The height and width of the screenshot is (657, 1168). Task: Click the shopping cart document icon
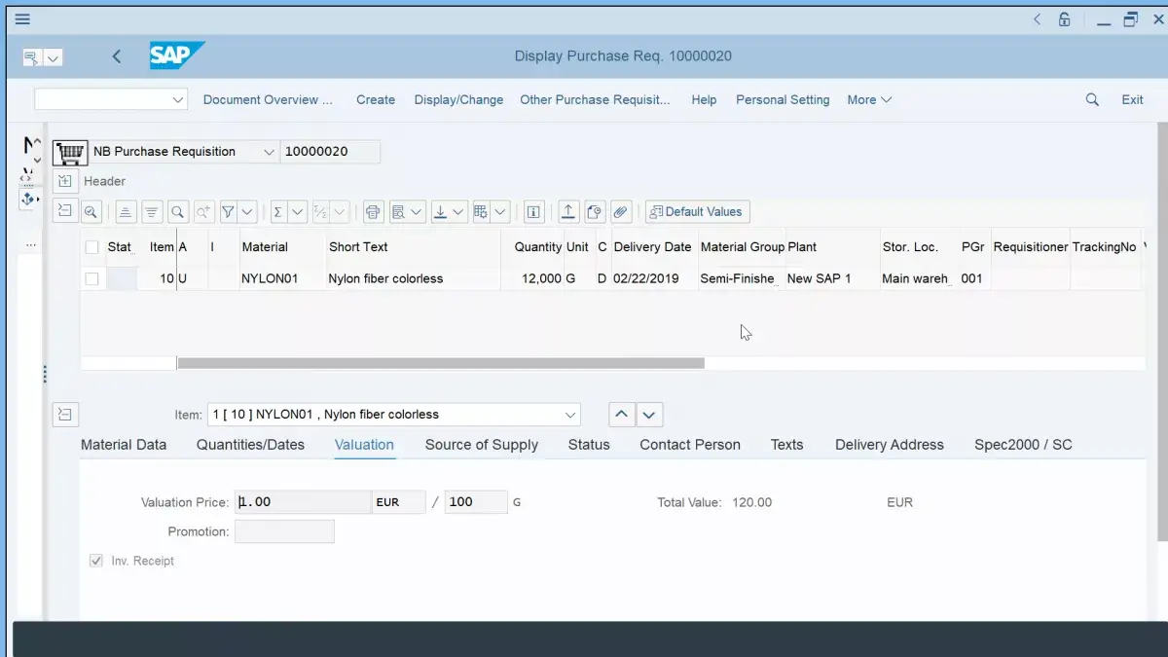click(x=69, y=152)
